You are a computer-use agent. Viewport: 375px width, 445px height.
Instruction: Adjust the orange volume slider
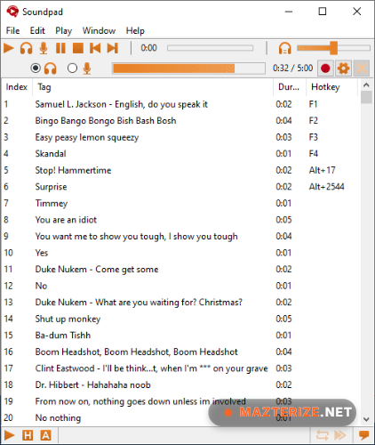[x=333, y=48]
